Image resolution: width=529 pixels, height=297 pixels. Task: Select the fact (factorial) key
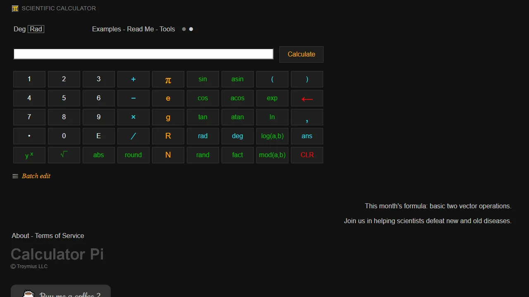[237, 155]
